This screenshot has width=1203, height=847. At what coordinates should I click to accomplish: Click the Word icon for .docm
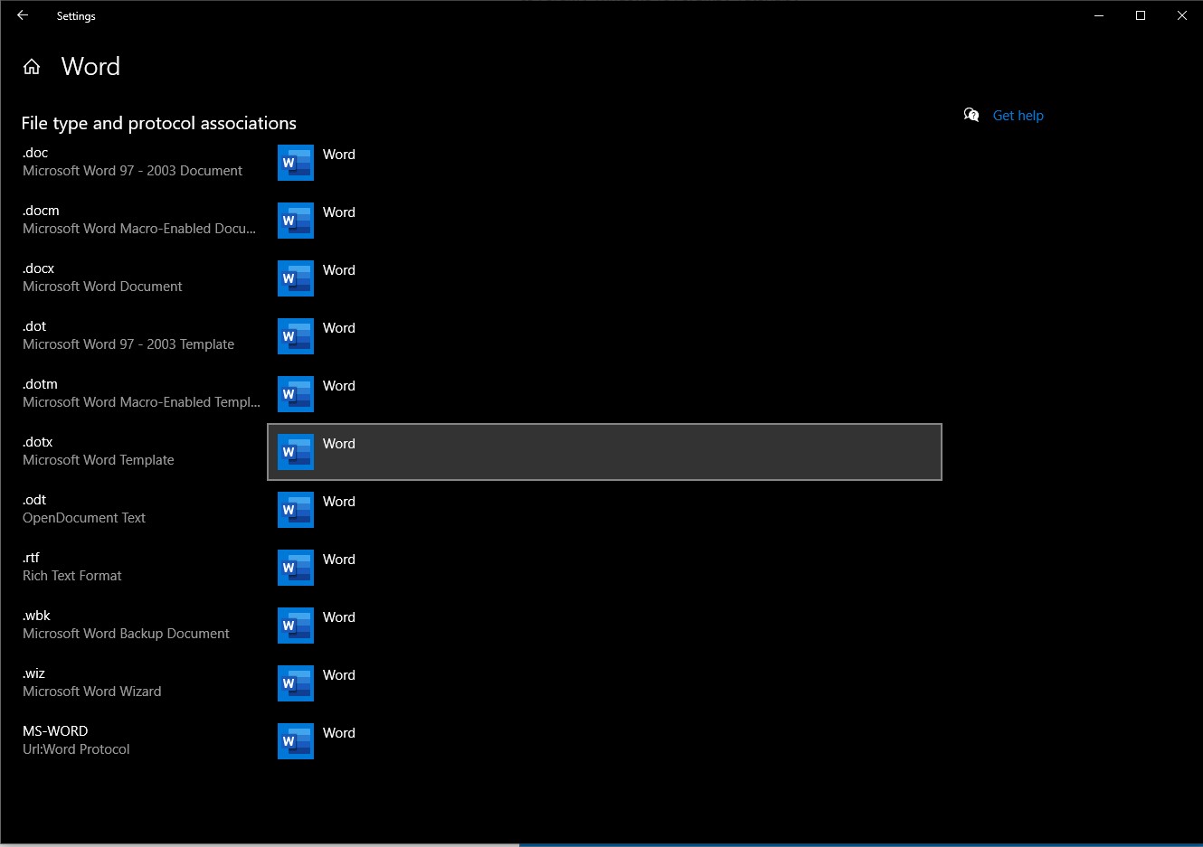tap(296, 221)
